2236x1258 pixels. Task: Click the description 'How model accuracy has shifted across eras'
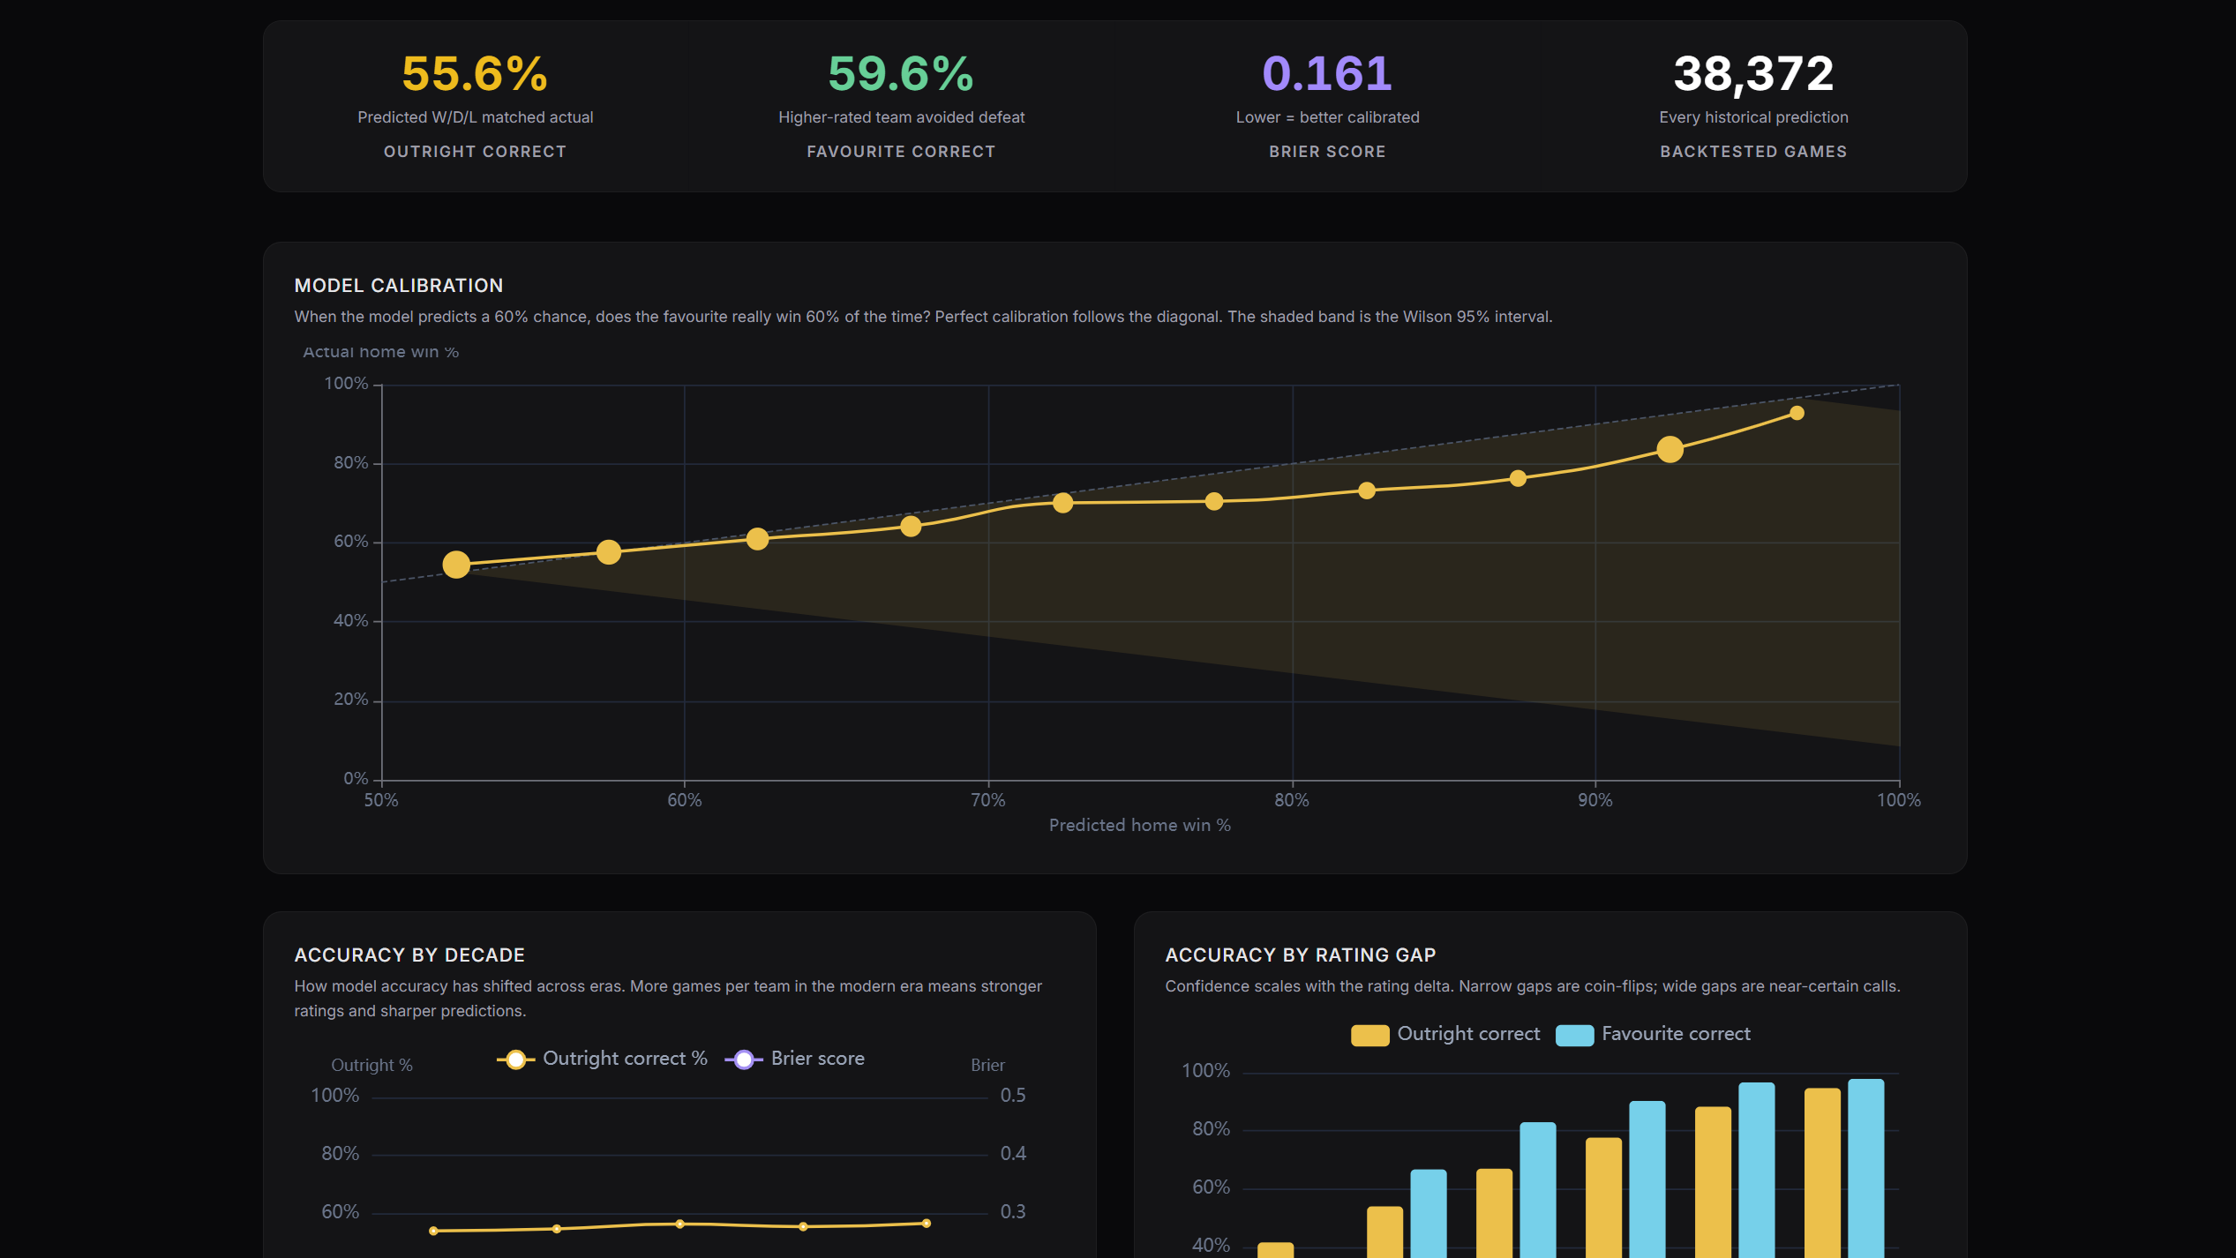pos(668,999)
